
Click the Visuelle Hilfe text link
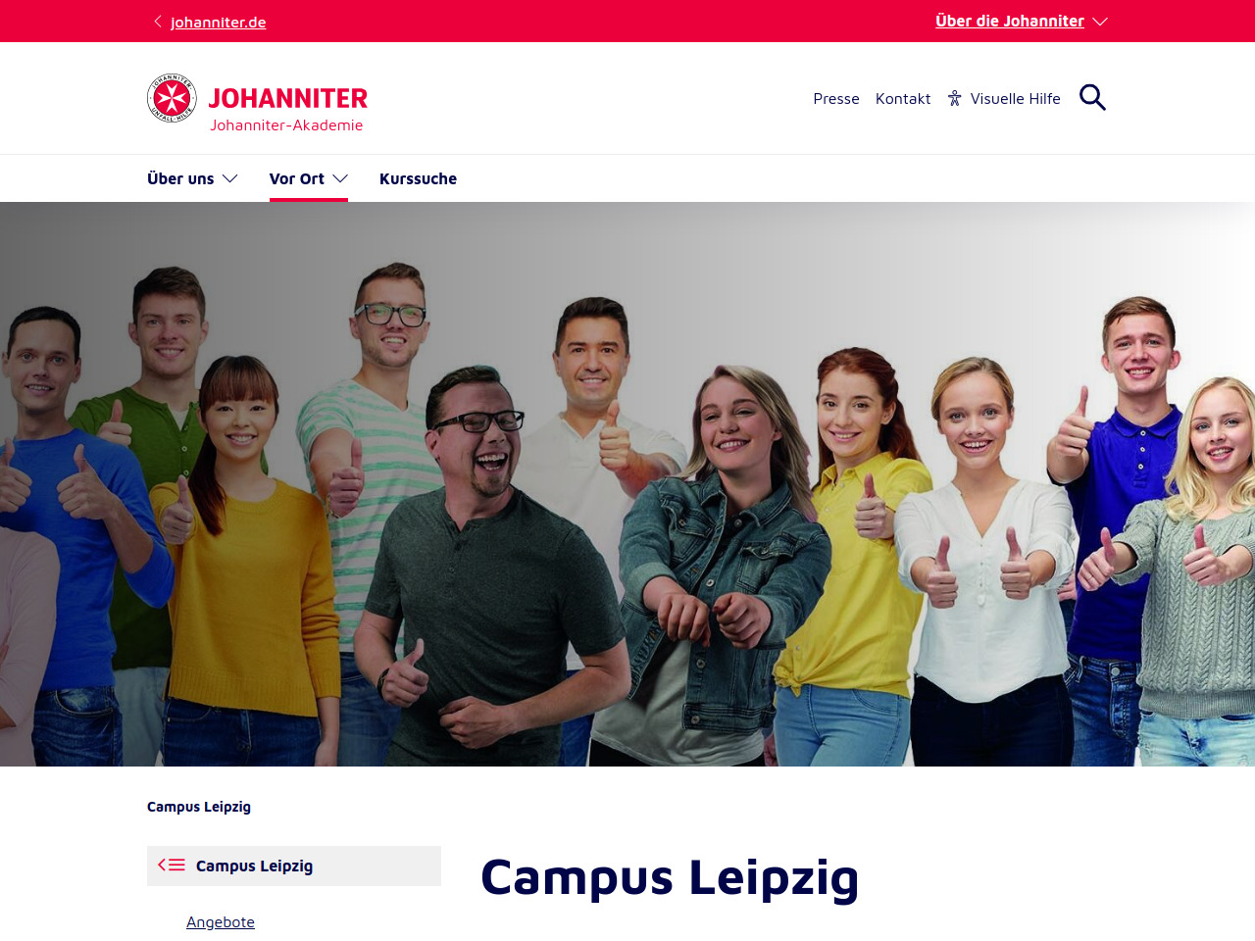coord(1016,98)
